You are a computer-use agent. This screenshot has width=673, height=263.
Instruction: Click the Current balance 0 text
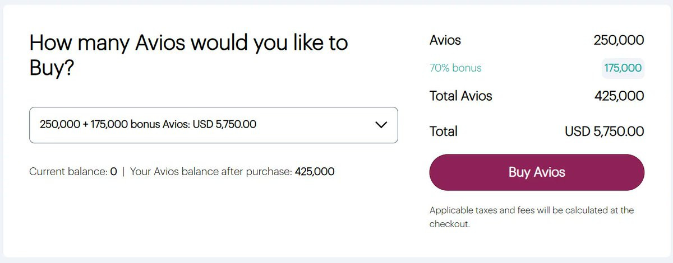[x=113, y=172]
